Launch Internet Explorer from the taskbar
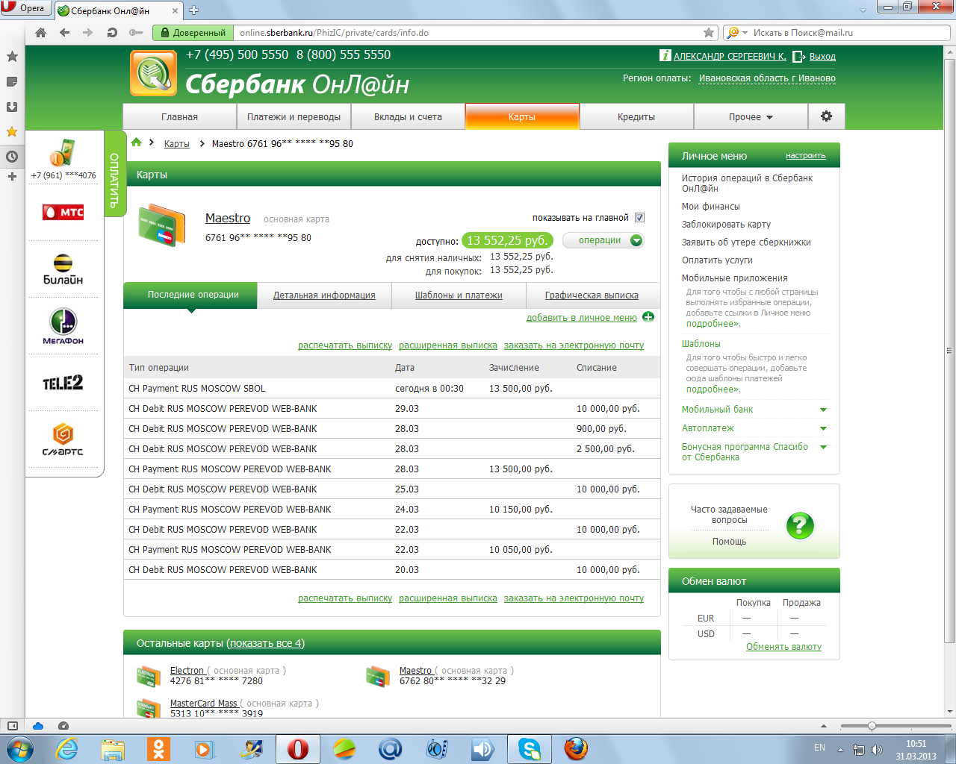This screenshot has height=764, width=956. 67,749
